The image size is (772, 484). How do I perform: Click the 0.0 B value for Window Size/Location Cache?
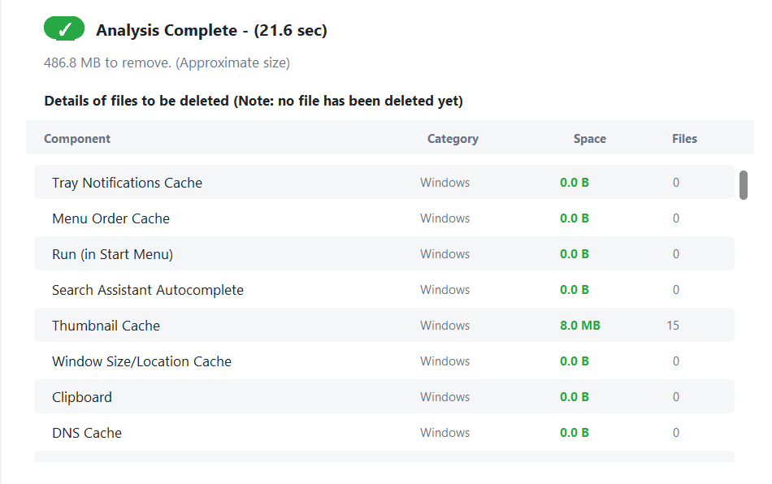coord(574,361)
